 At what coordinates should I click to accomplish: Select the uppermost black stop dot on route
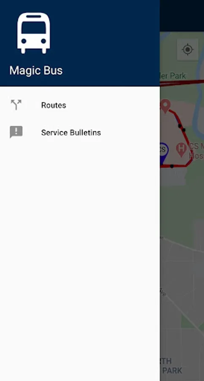(180, 126)
